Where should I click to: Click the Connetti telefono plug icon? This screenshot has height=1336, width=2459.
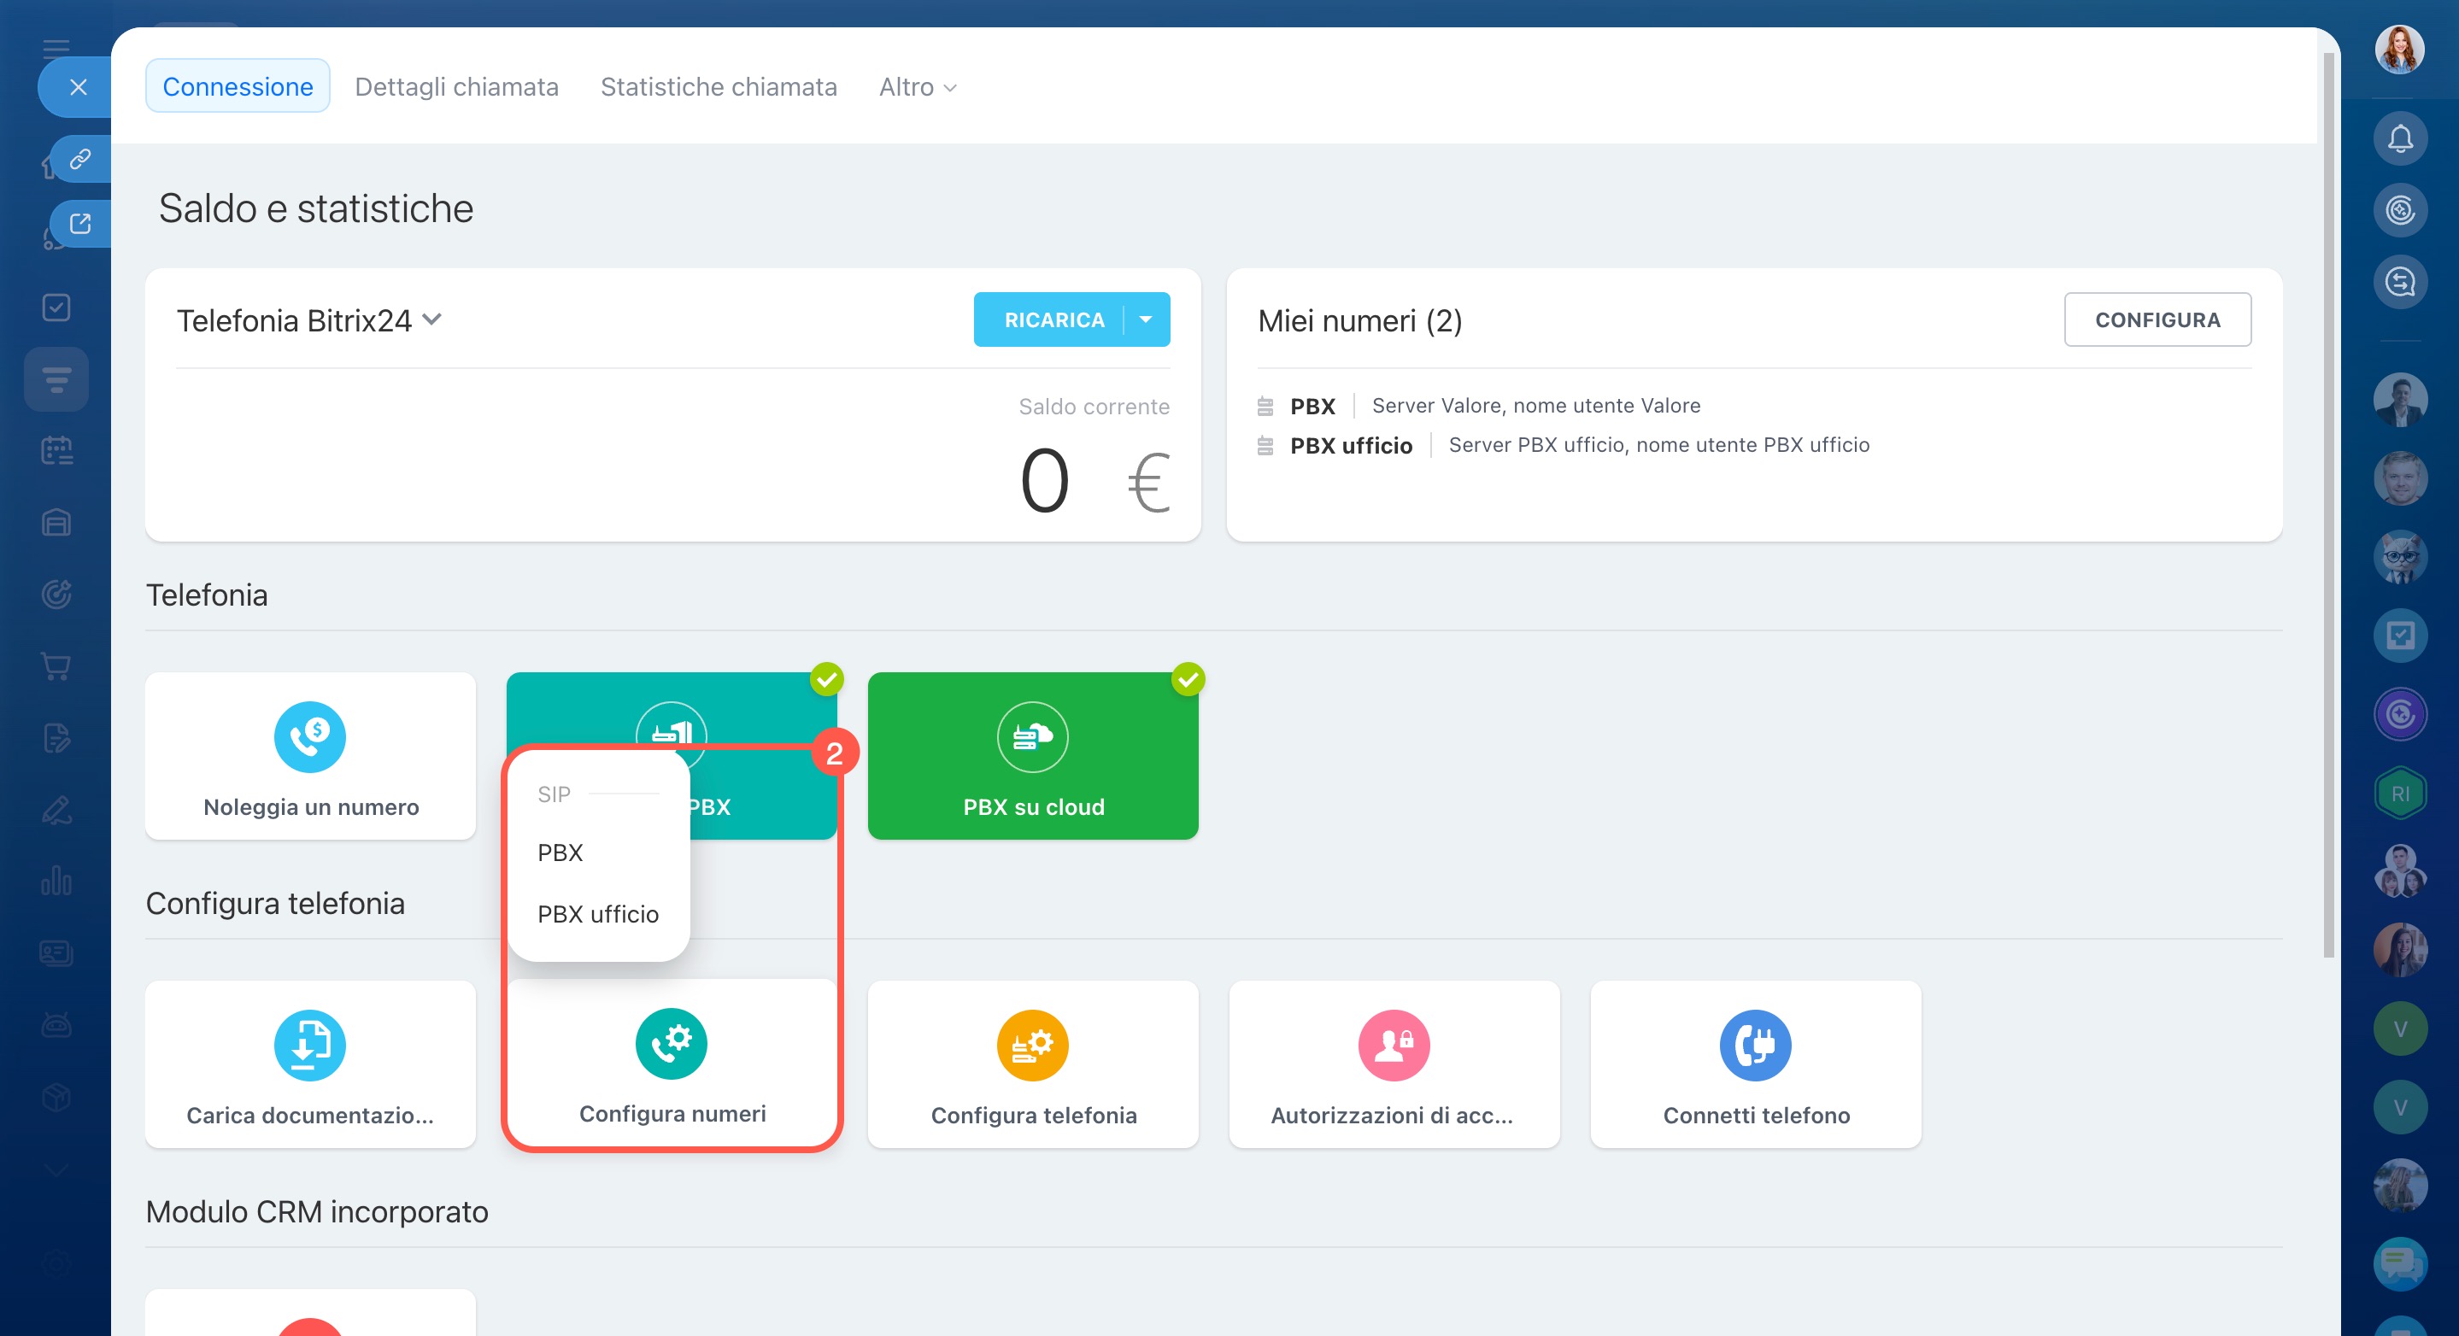click(x=1754, y=1045)
